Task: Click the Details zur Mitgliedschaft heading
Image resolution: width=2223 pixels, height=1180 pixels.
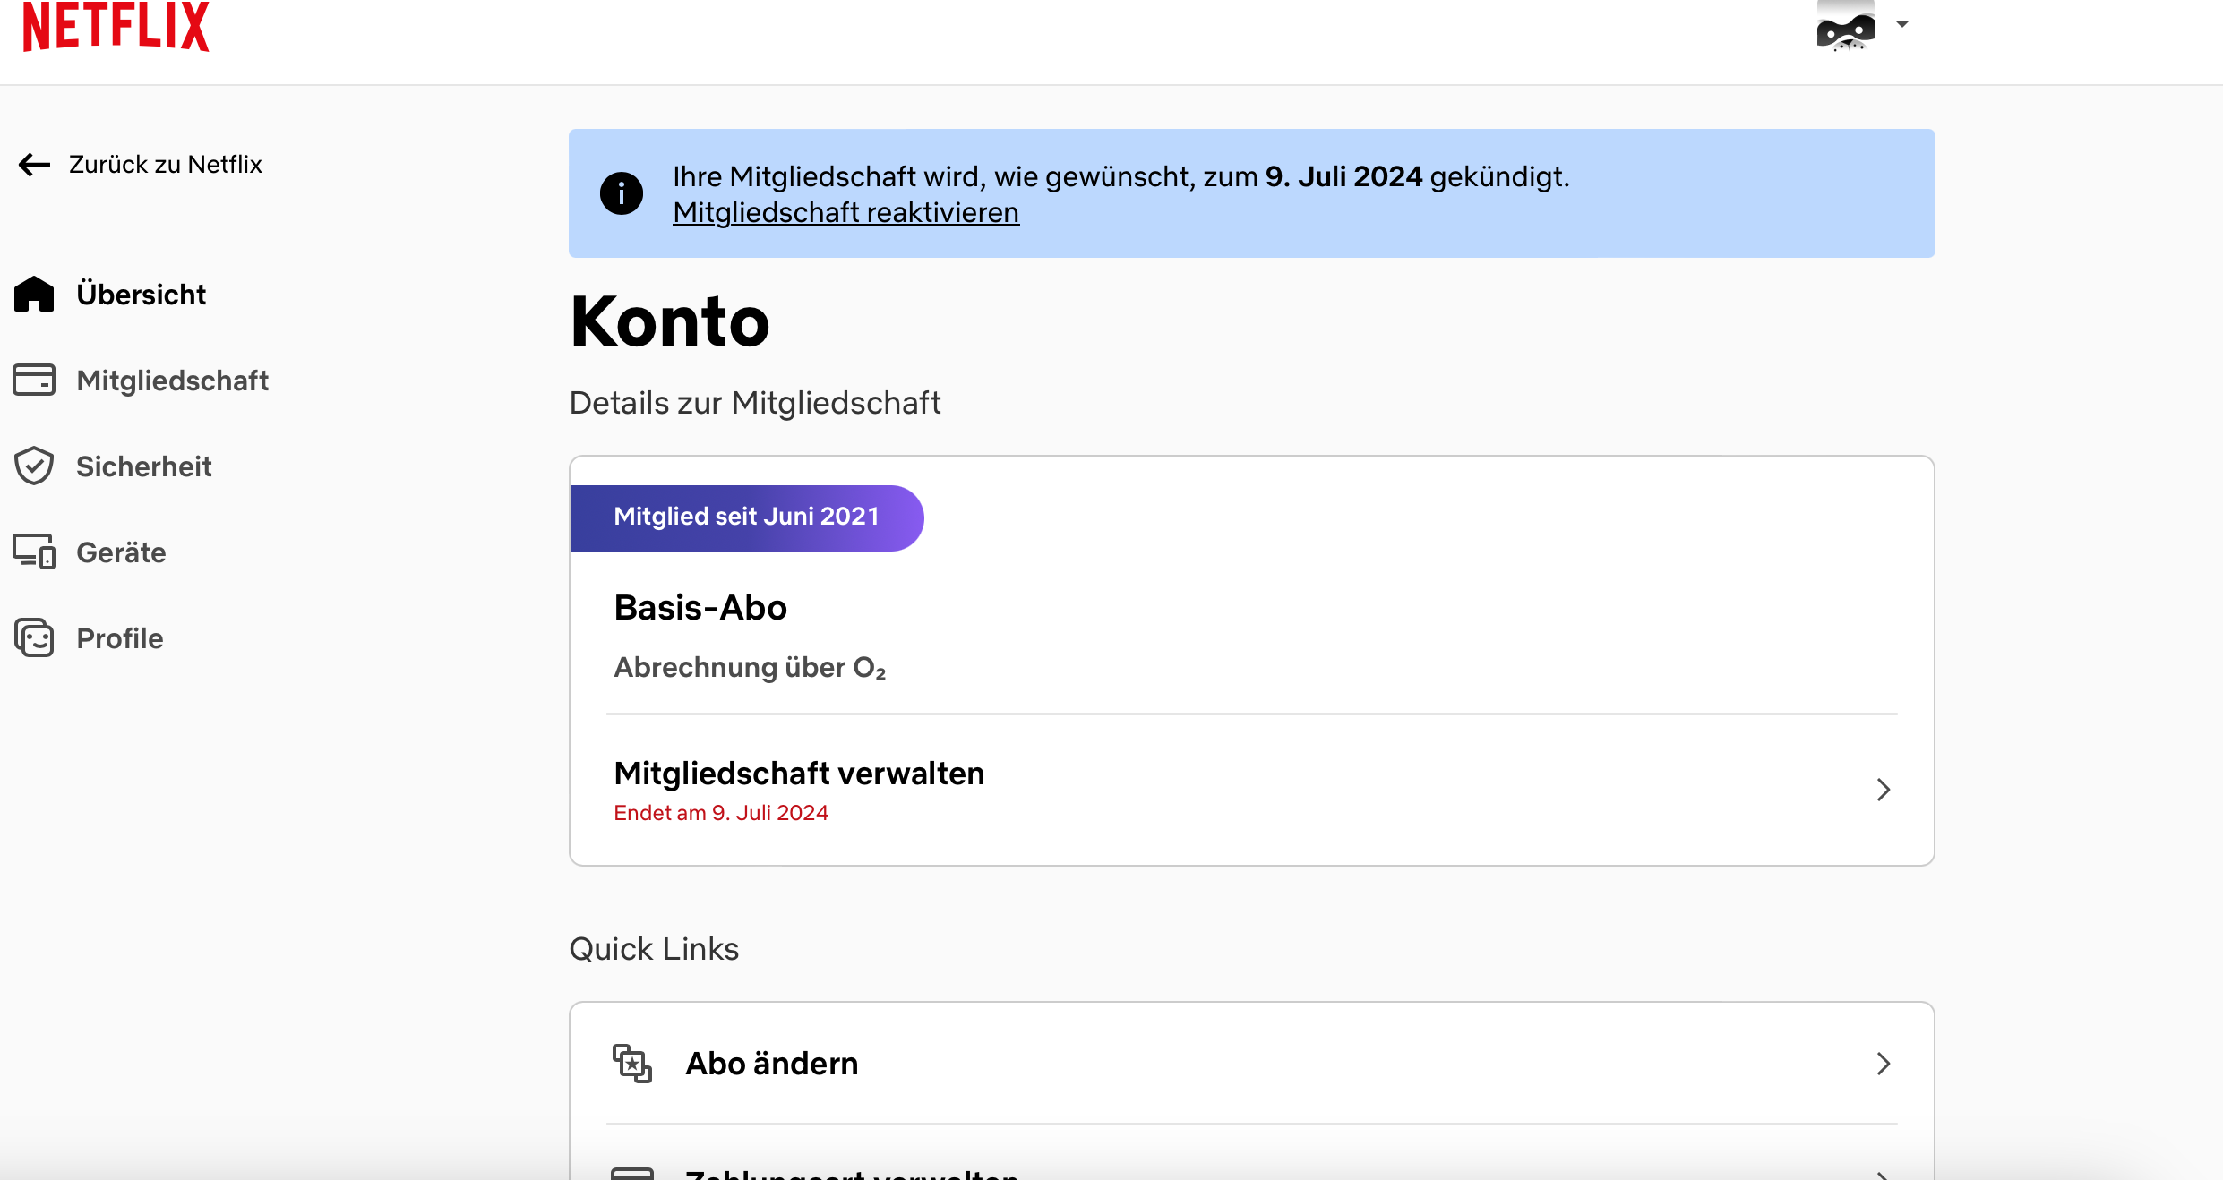Action: (x=755, y=403)
